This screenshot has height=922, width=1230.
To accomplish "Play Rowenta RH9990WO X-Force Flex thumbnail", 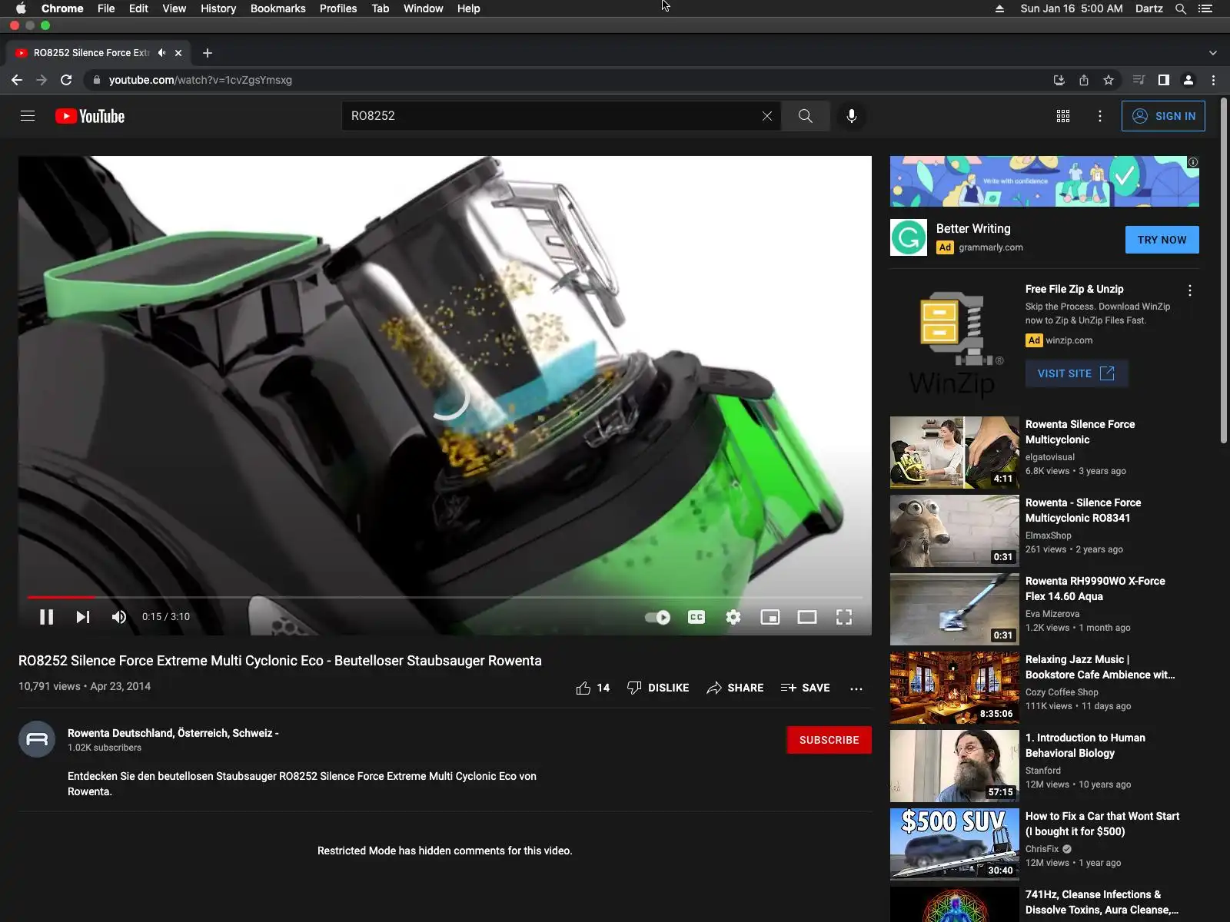I will pyautogui.click(x=955, y=609).
